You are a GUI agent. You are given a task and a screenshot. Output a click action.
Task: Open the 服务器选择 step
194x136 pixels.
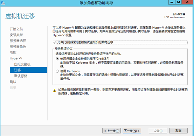pos(18,41)
